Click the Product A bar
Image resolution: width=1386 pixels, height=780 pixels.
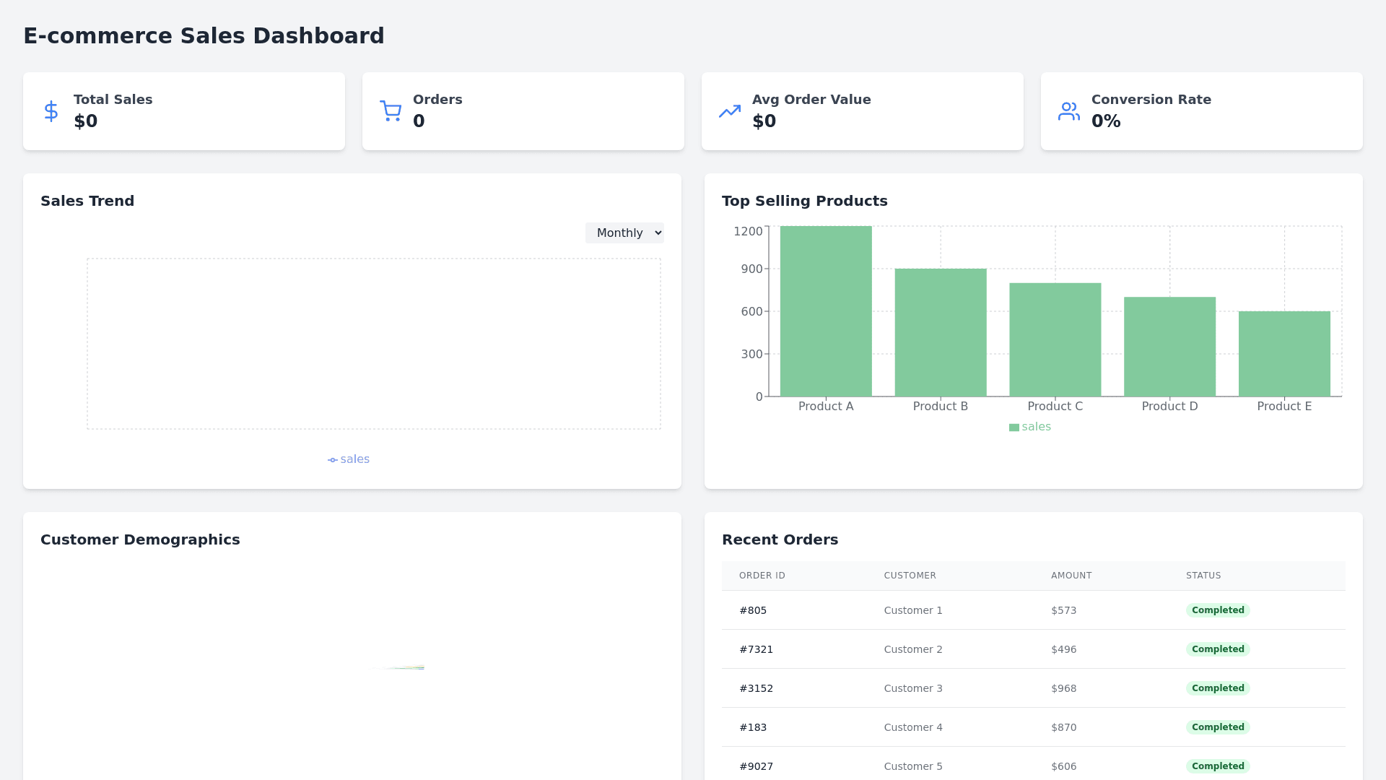pyautogui.click(x=826, y=311)
